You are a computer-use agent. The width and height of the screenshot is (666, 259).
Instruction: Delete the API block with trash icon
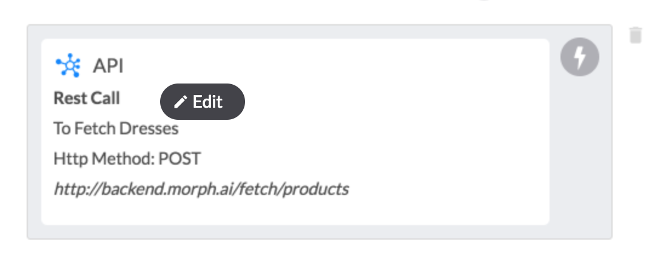coord(636,35)
